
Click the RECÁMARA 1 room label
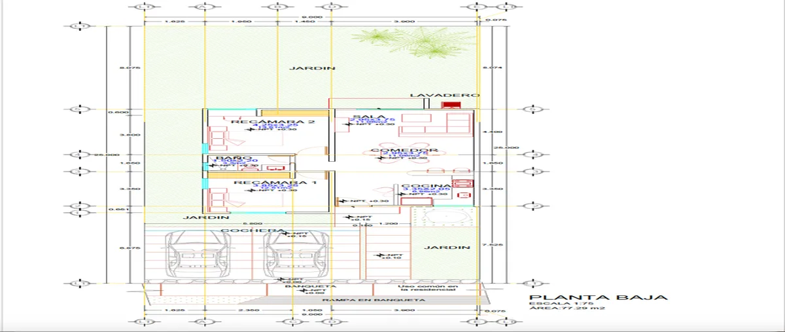point(275,182)
